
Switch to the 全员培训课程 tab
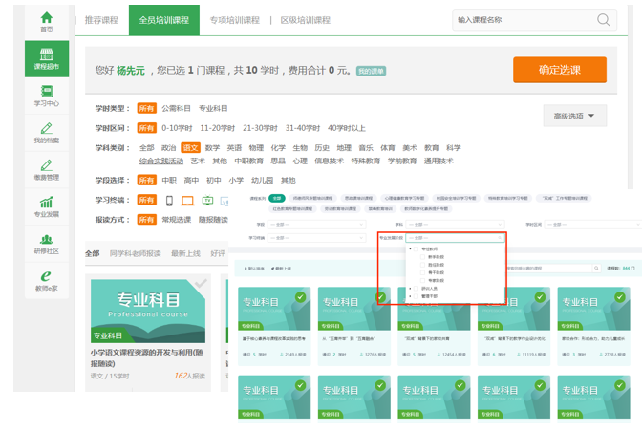pyautogui.click(x=163, y=20)
